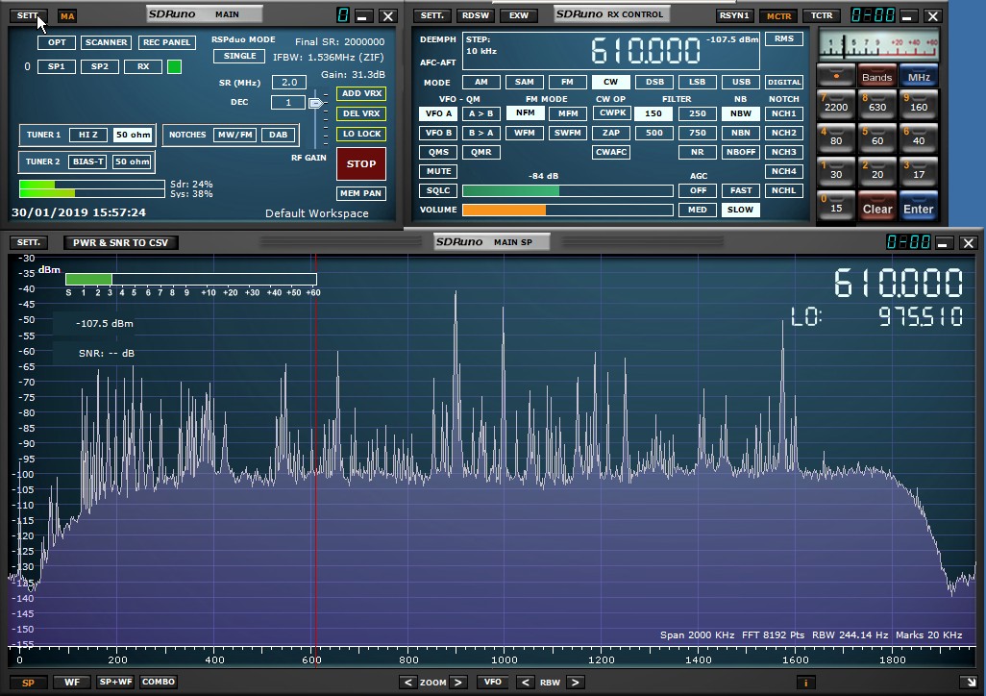The height and width of the screenshot is (696, 986).
Task: Click the RMS button
Action: [x=784, y=39]
